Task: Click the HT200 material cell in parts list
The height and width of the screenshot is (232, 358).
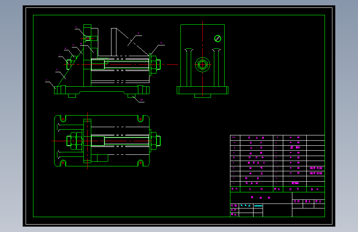Action: (x=295, y=183)
